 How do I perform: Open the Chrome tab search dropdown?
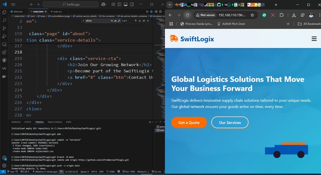point(170,5)
